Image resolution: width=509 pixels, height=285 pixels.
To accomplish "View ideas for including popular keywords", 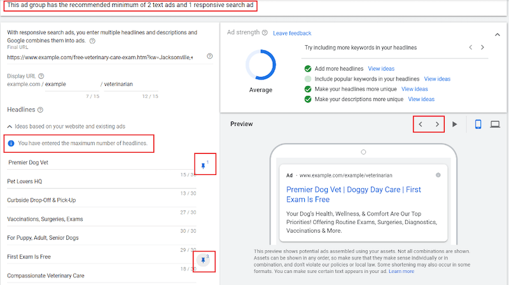I will pyautogui.click(x=437, y=79).
